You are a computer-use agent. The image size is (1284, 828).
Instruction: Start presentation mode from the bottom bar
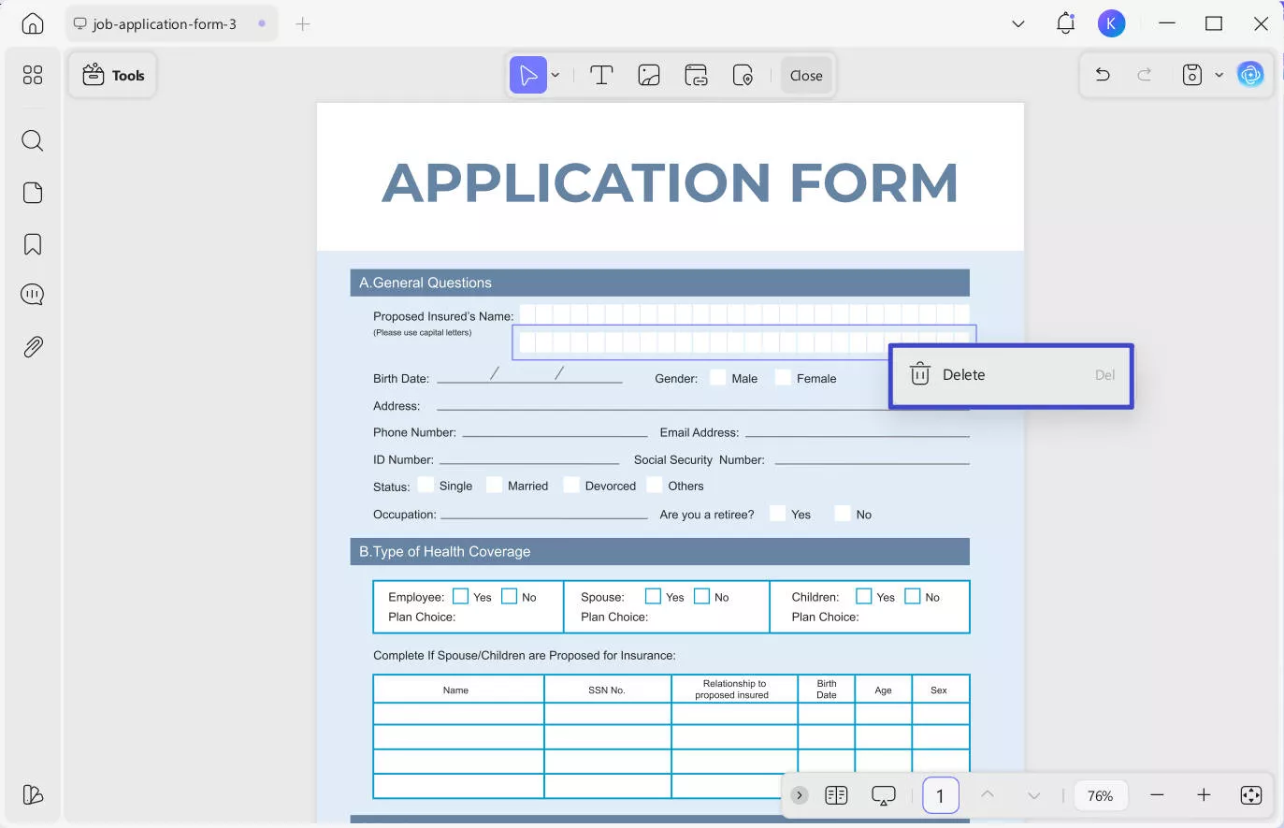point(883,794)
